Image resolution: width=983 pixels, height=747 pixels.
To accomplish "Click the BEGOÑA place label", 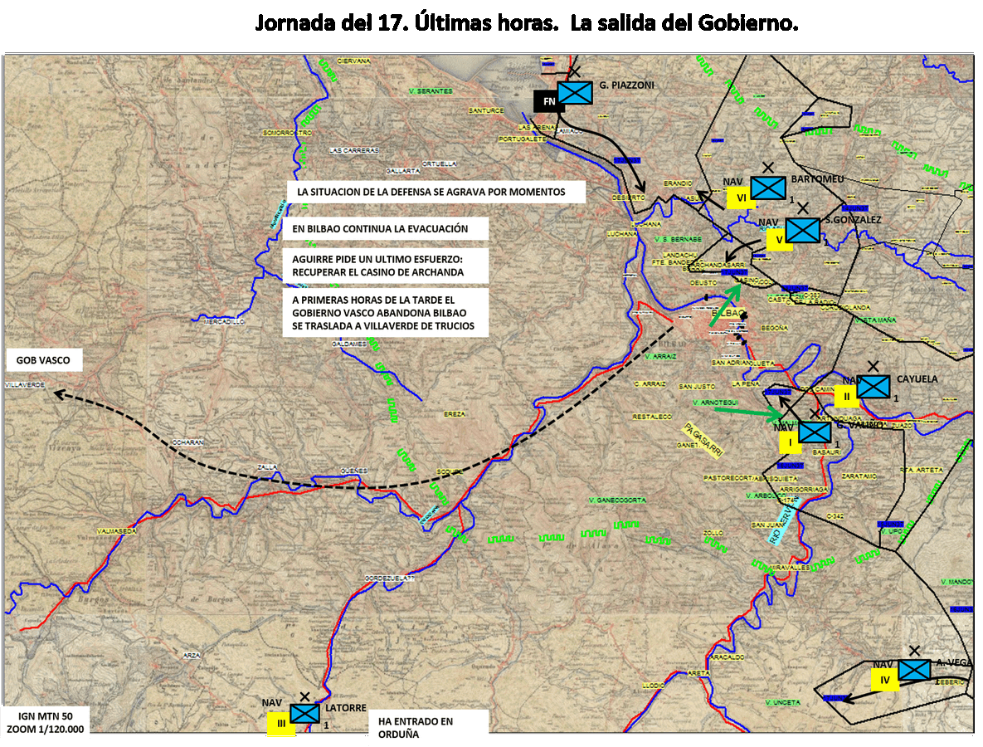I will pos(774,328).
